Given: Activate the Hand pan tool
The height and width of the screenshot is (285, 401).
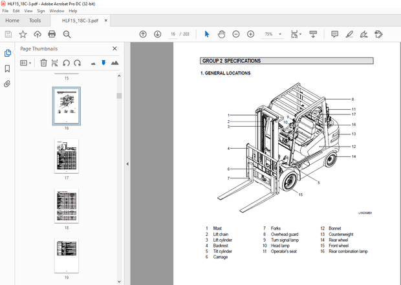Looking at the screenshot, I should [x=221, y=34].
